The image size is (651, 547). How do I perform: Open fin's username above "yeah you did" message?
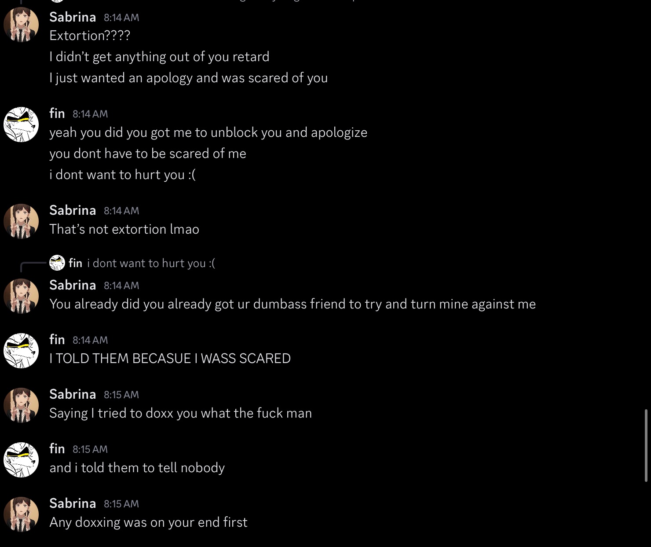pos(57,113)
